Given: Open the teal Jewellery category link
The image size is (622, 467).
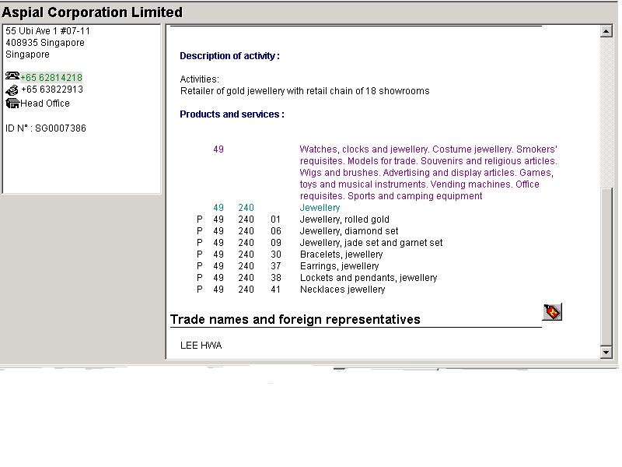Looking at the screenshot, I should pos(320,208).
